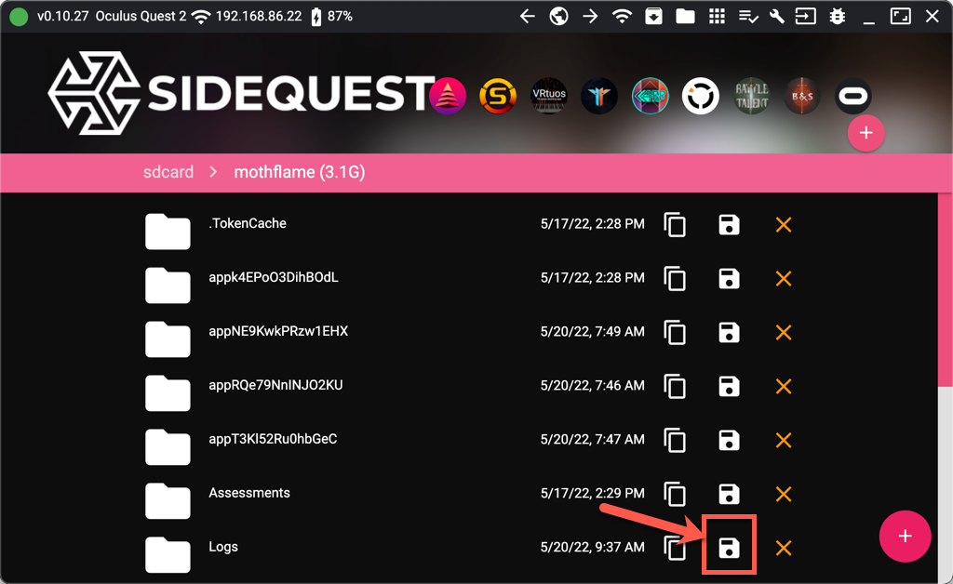Viewport: 953px width, 584px height.
Task: Open the VRtuos app shortcut
Action: coord(549,96)
